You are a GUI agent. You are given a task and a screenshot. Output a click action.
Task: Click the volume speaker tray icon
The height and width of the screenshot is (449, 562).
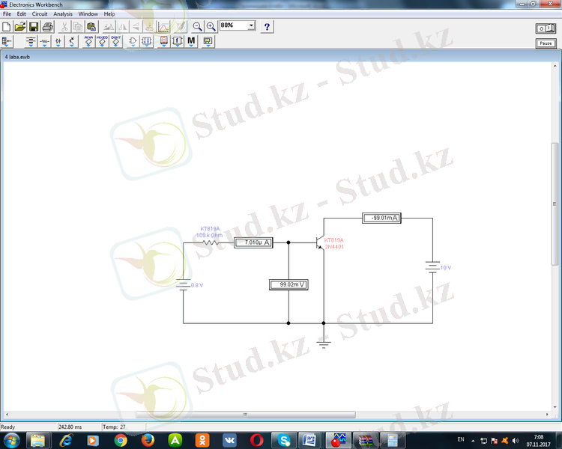516,441
